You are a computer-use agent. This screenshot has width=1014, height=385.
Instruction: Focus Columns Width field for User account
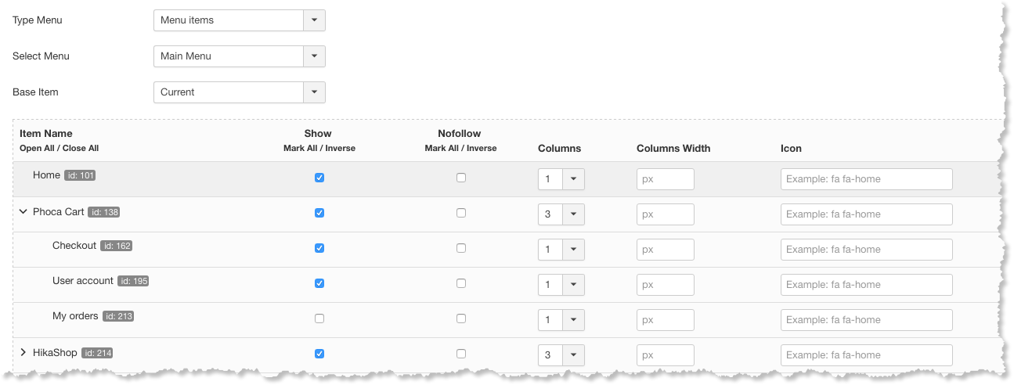coord(666,285)
